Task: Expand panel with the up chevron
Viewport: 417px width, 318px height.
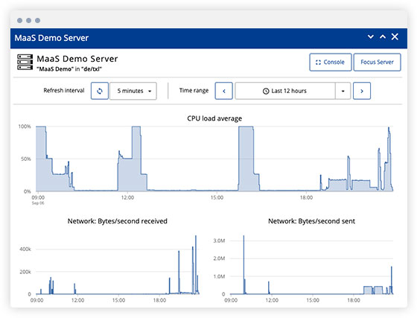Action: pos(383,36)
